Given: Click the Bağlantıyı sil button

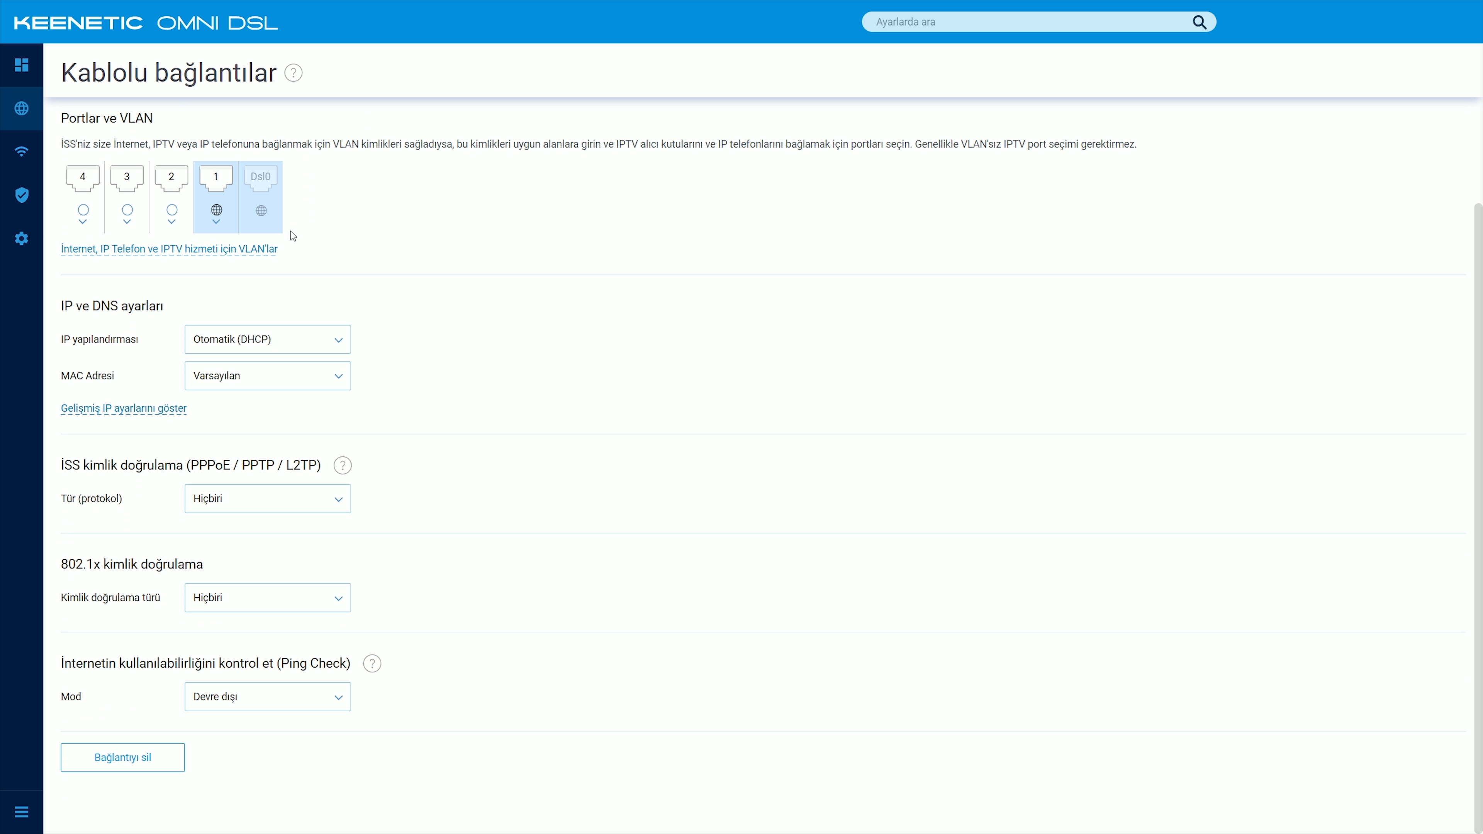Looking at the screenshot, I should [x=123, y=758].
